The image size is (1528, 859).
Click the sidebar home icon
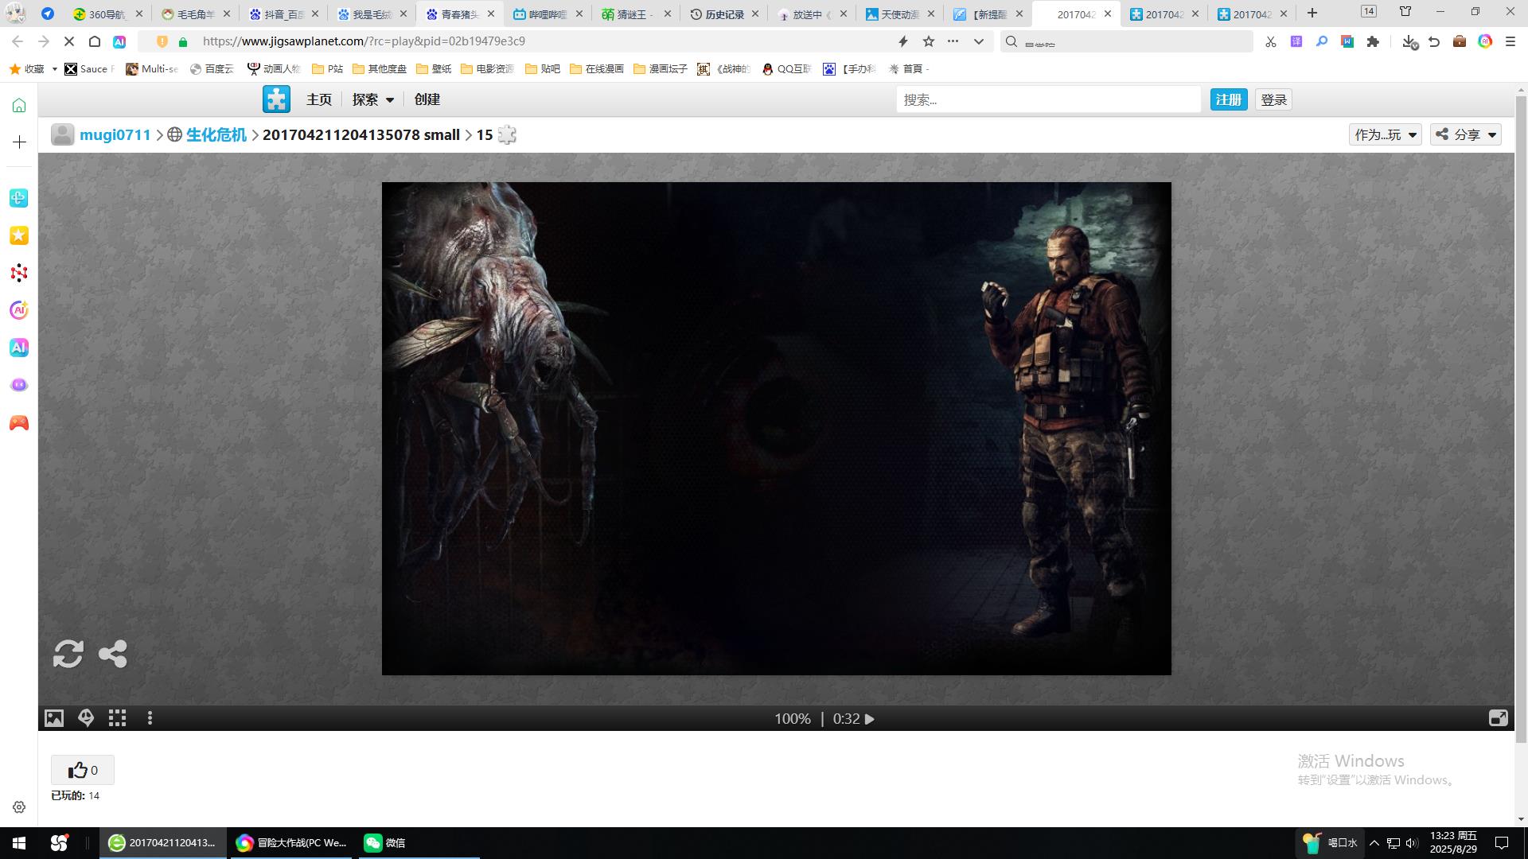point(19,106)
